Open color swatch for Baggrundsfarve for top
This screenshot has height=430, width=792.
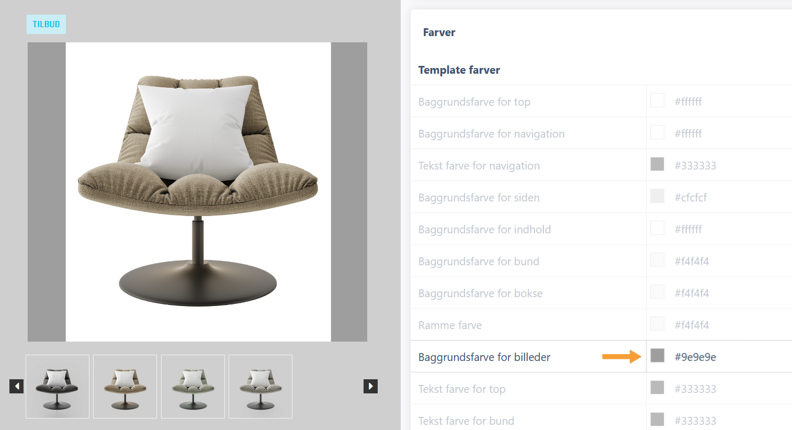pyautogui.click(x=657, y=100)
